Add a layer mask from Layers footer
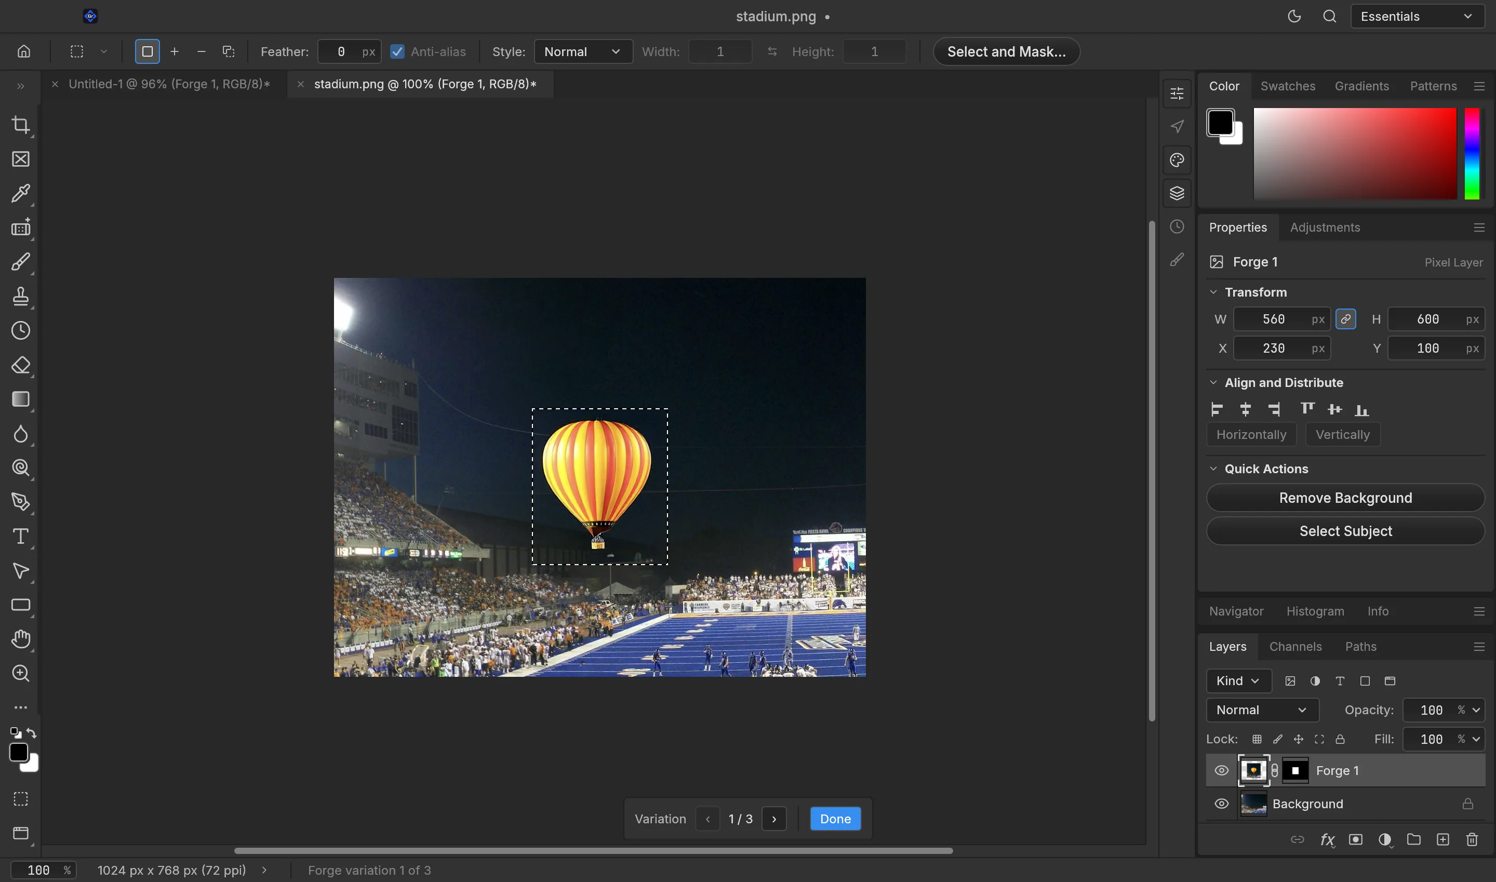The width and height of the screenshot is (1496, 882). (1356, 839)
